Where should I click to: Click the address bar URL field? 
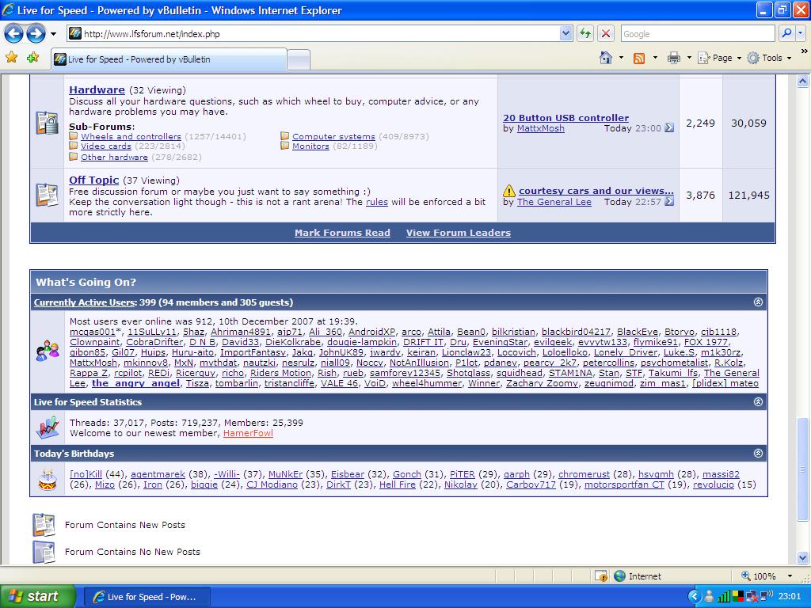tap(314, 33)
